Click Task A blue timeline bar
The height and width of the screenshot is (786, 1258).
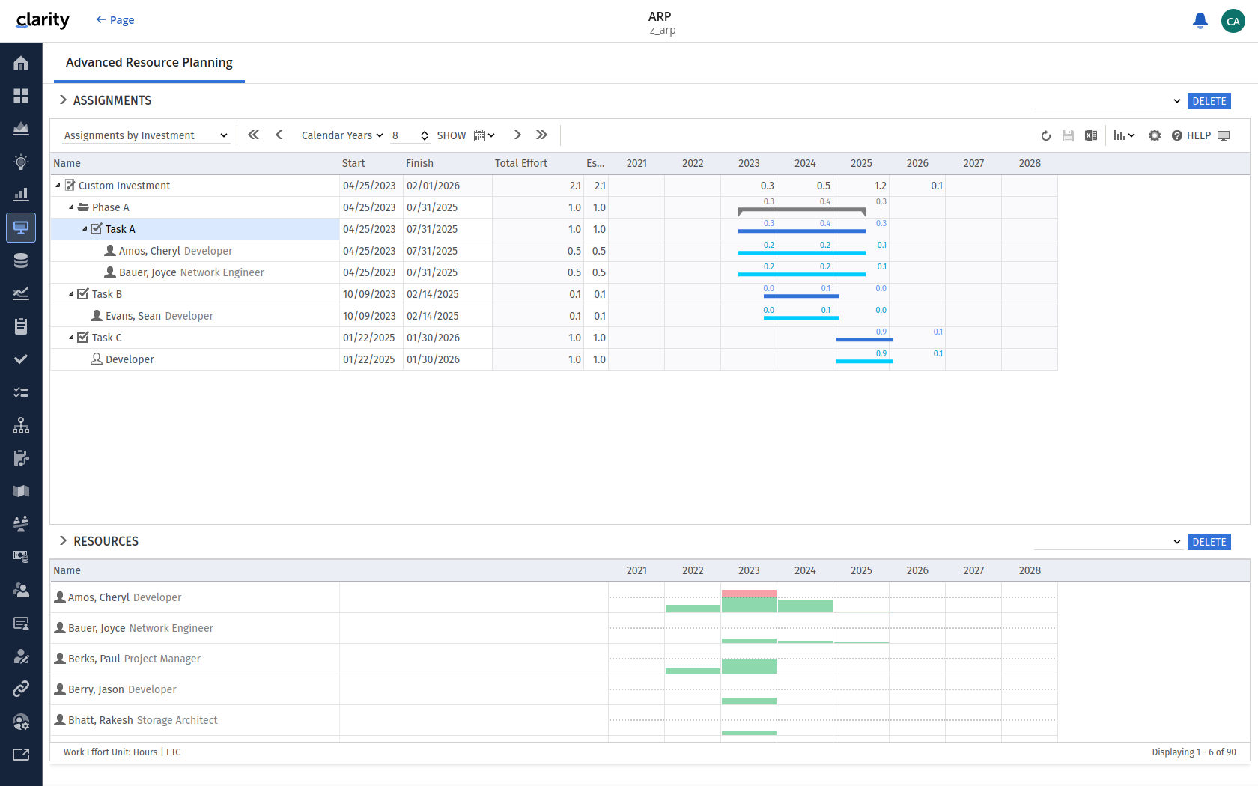coord(802,231)
